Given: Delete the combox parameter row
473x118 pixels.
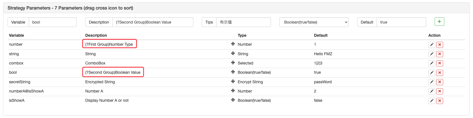Looking at the screenshot, I should pos(439,63).
